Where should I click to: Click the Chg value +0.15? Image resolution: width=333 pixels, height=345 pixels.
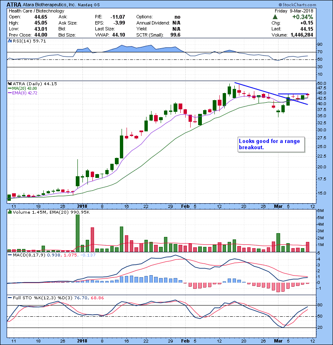pos(306,23)
